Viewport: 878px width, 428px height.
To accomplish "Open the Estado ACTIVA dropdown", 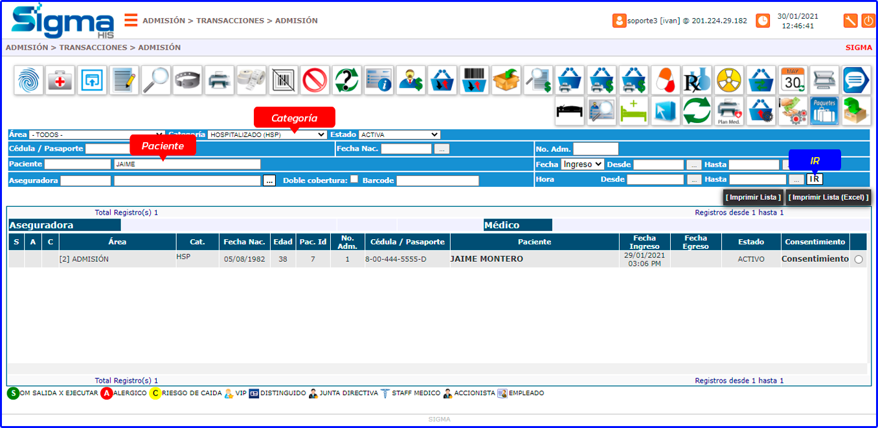I will coord(400,134).
